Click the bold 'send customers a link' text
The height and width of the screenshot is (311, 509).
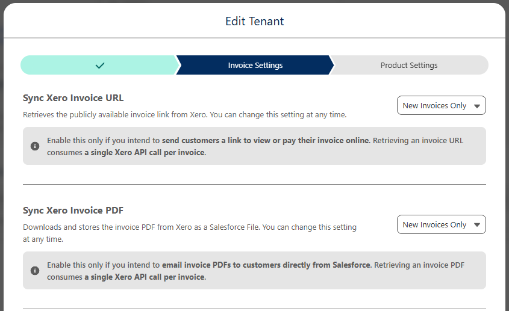tap(266, 140)
